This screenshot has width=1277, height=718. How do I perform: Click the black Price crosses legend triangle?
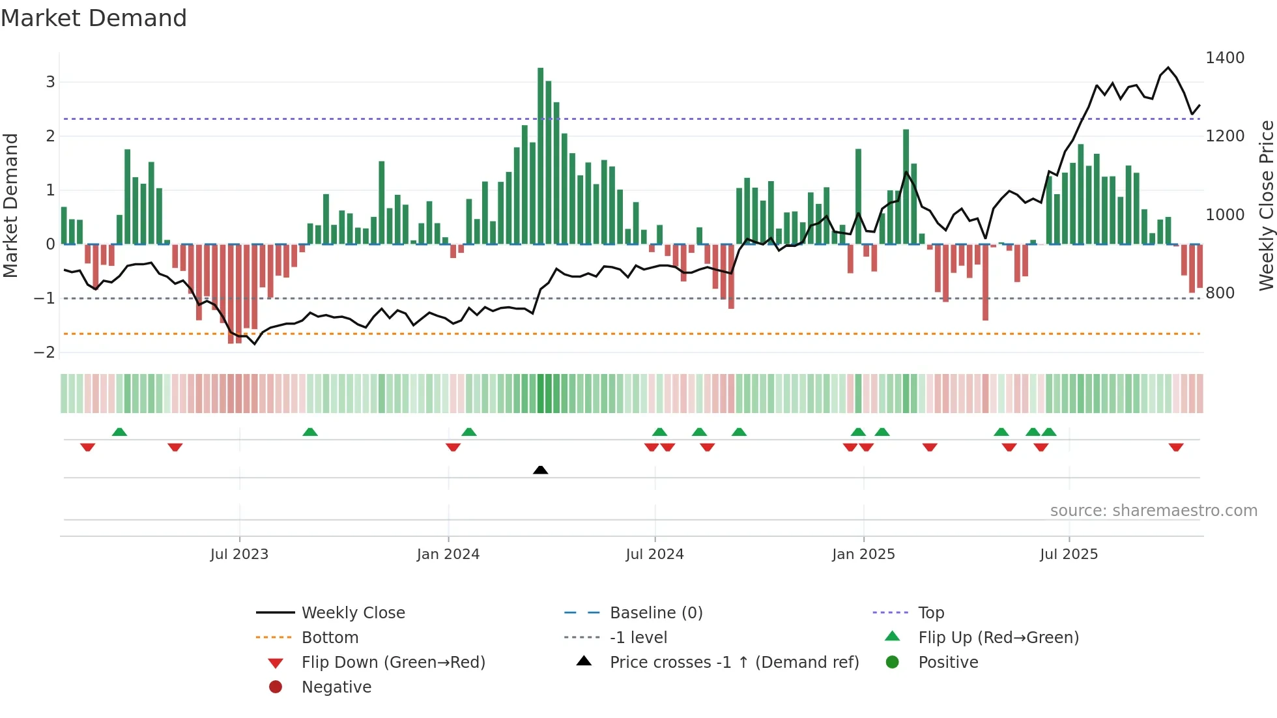584,661
